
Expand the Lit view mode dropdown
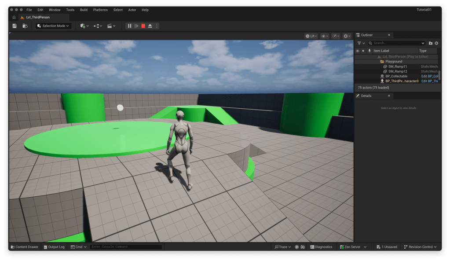point(311,36)
